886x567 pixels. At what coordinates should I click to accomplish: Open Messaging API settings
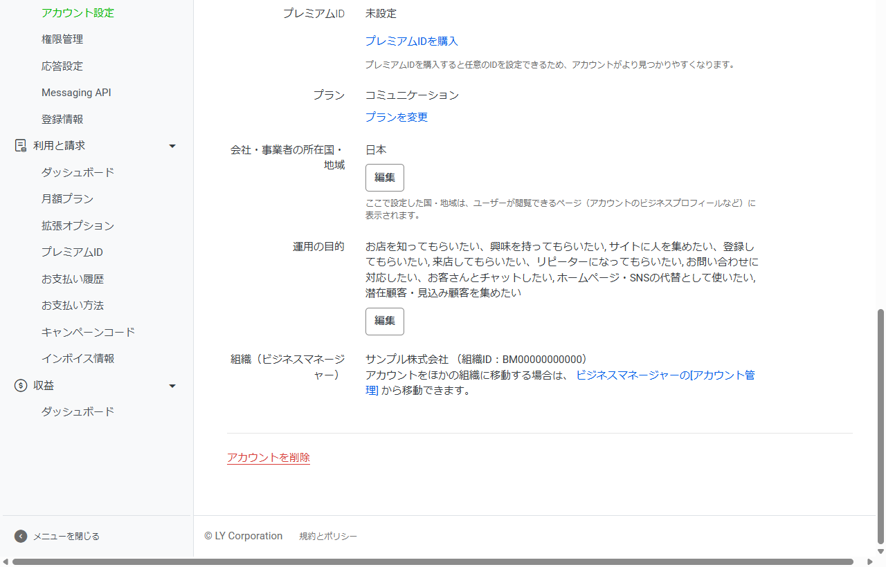(76, 93)
